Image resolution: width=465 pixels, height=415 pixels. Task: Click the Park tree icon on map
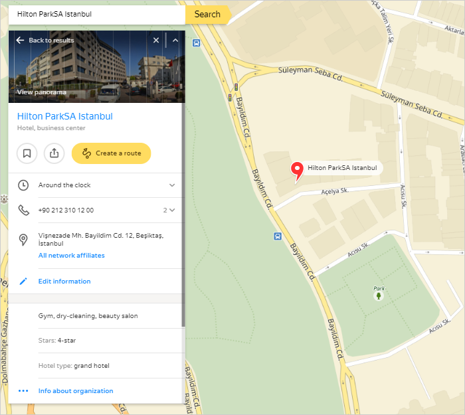point(379,295)
